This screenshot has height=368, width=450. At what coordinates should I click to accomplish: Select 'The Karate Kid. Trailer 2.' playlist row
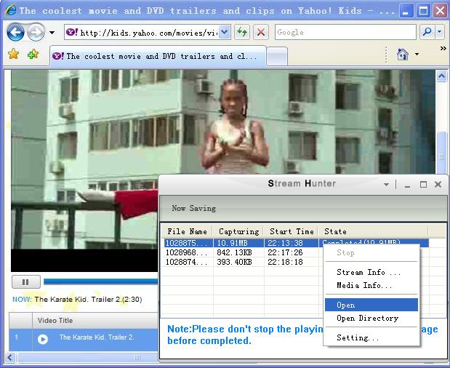pyautogui.click(x=84, y=340)
